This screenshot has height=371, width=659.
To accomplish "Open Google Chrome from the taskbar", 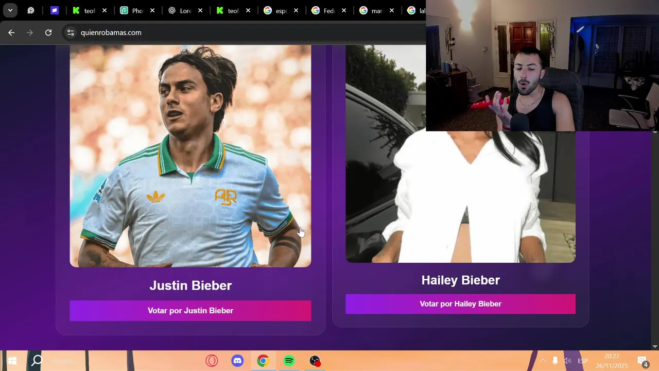I will point(263,361).
